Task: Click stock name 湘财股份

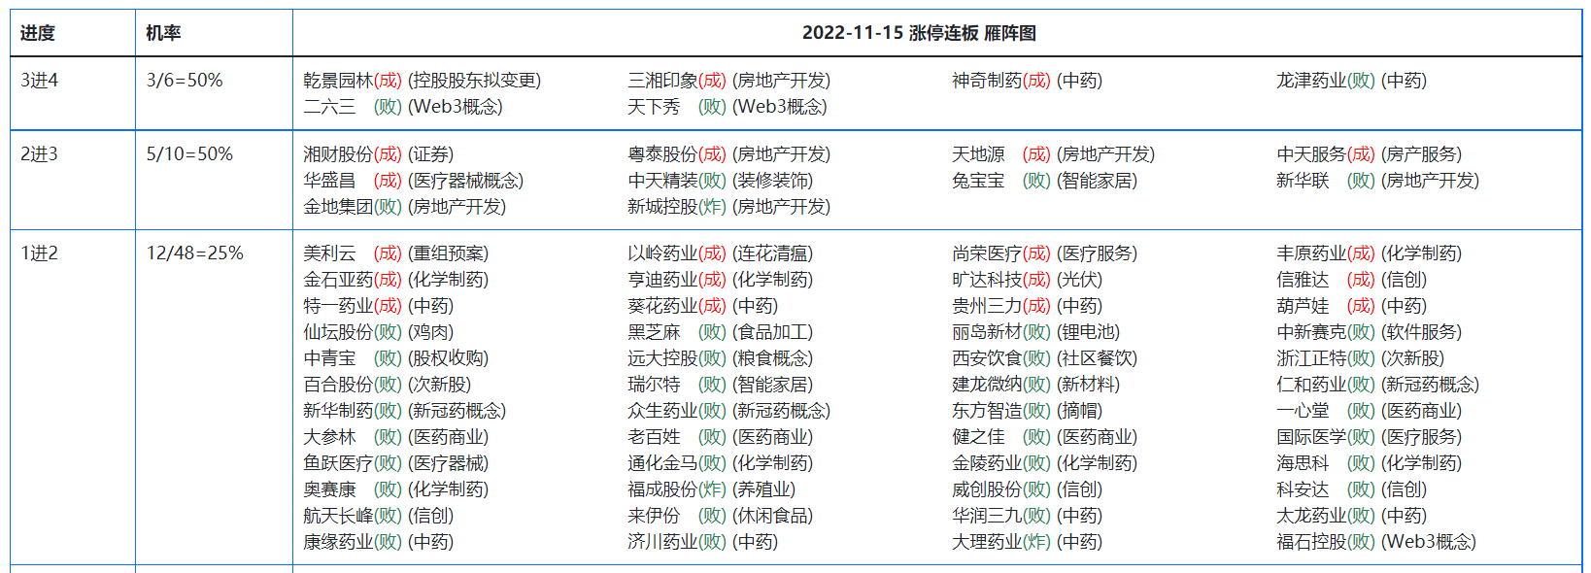Action: pos(338,154)
